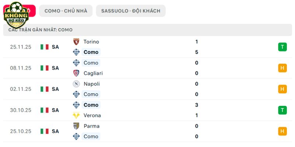Viewport: 295px width, 147px height.
Task: Click green T badge for Verona match
Action: (x=282, y=110)
